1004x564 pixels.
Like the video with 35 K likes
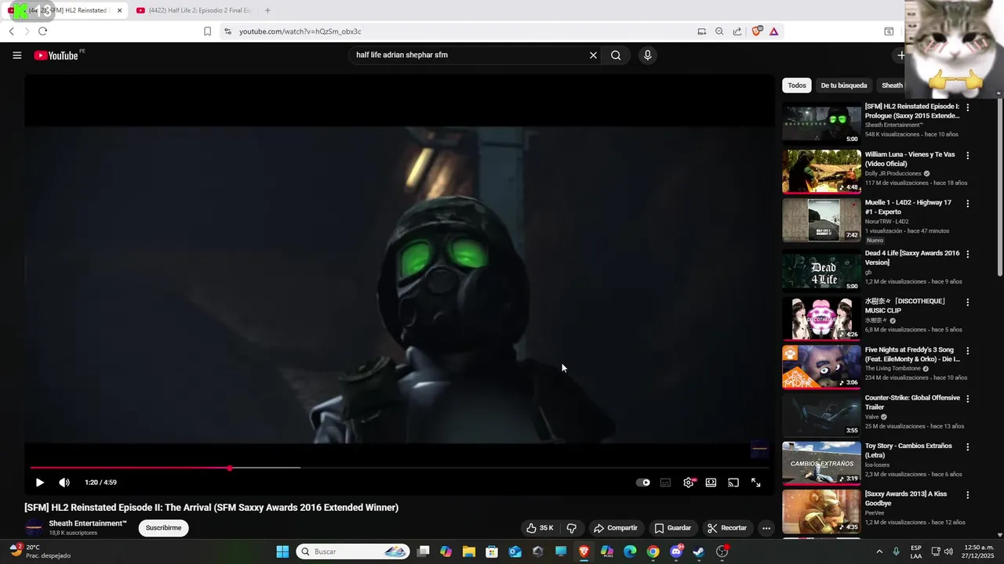click(x=540, y=528)
